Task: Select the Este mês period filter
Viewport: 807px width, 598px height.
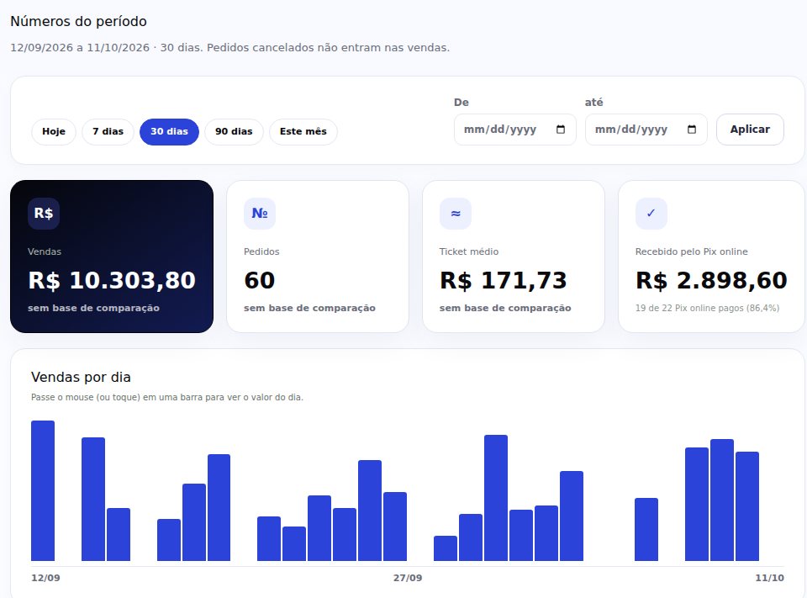Action: (303, 131)
